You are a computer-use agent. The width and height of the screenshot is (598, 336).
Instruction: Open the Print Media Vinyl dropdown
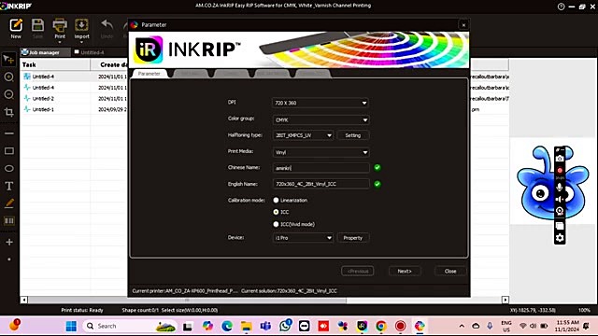coord(320,152)
